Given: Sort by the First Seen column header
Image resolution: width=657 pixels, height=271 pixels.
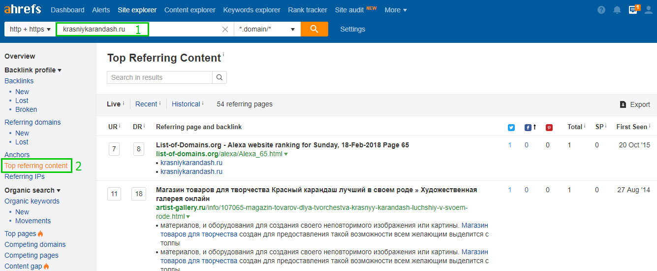Looking at the screenshot, I should pos(632,127).
